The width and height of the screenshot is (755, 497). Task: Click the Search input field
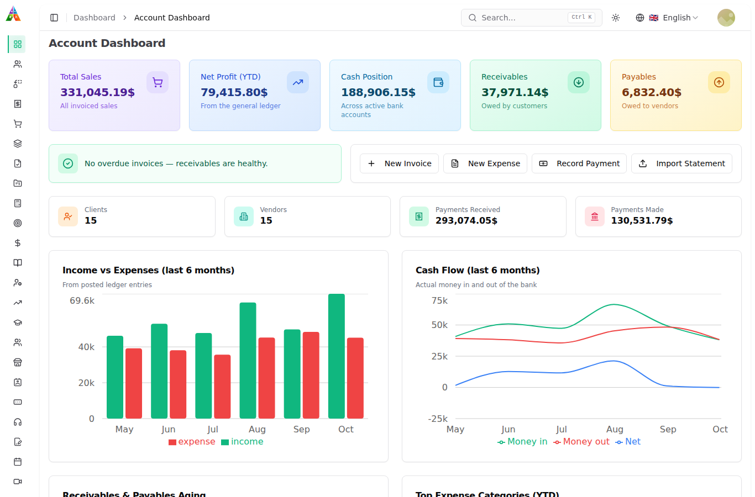coord(532,18)
